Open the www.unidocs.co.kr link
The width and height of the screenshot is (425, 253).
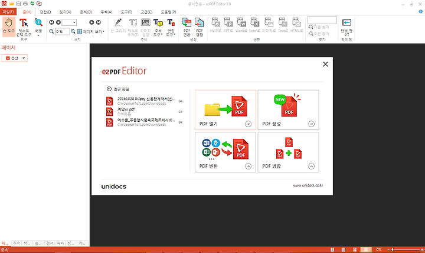click(308, 185)
